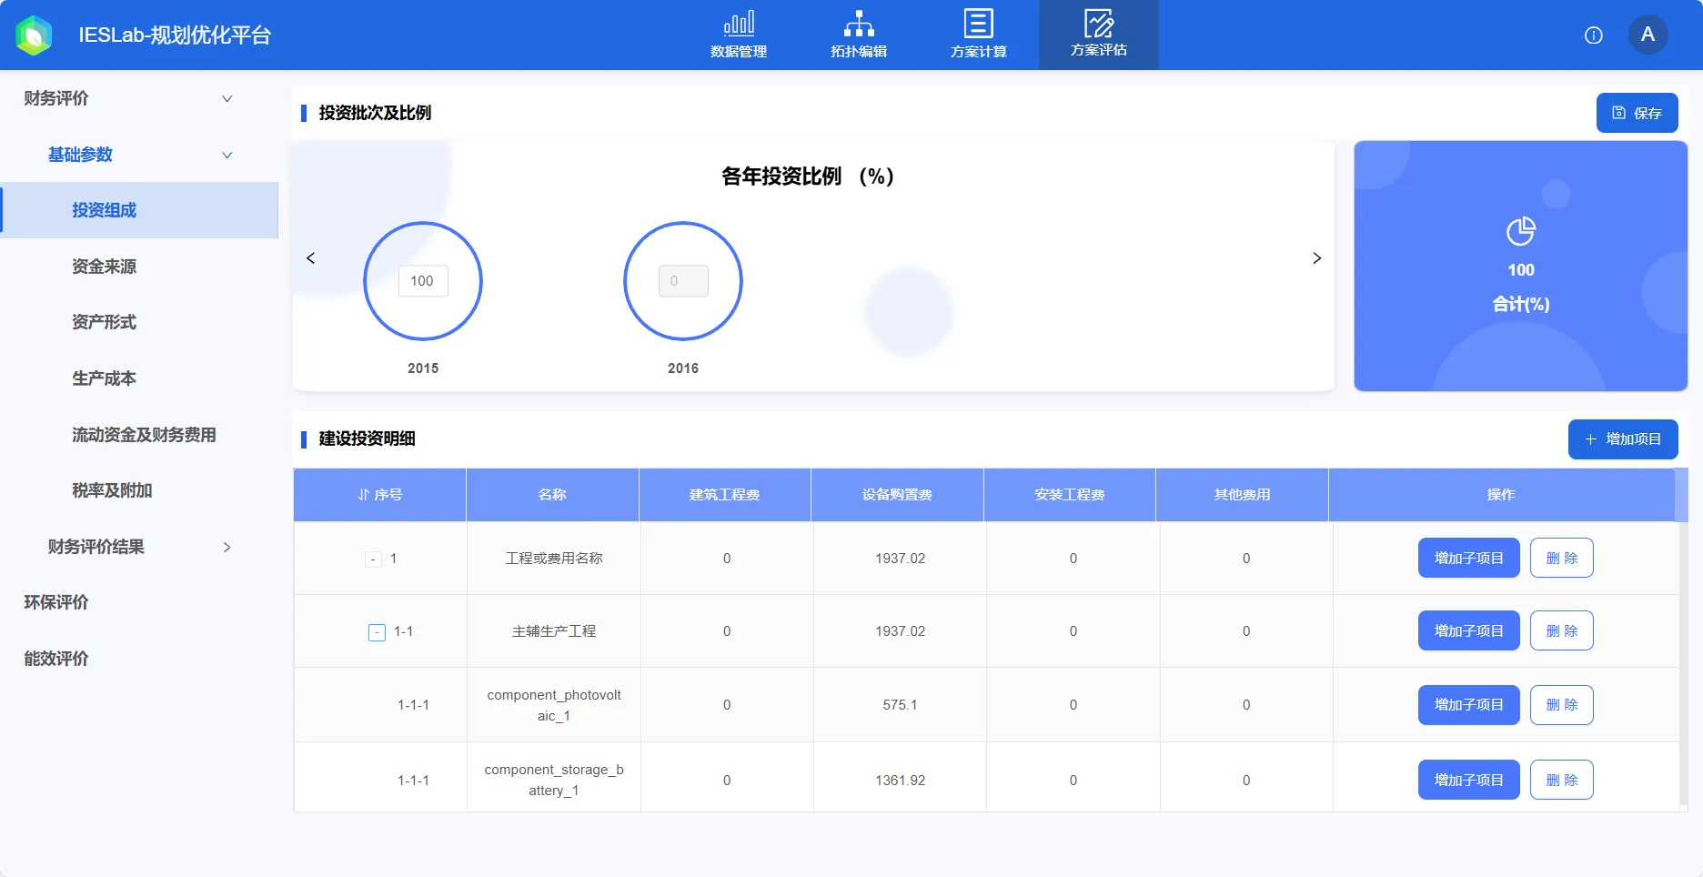The image size is (1703, 877).
Task: Click the IESLab platform logo icon
Action: point(34,35)
